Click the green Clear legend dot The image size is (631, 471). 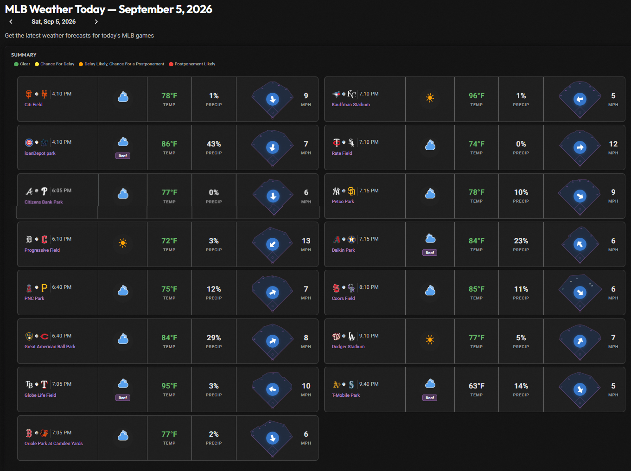[16, 64]
